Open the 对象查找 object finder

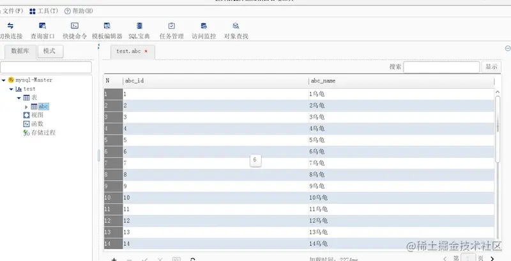click(236, 26)
